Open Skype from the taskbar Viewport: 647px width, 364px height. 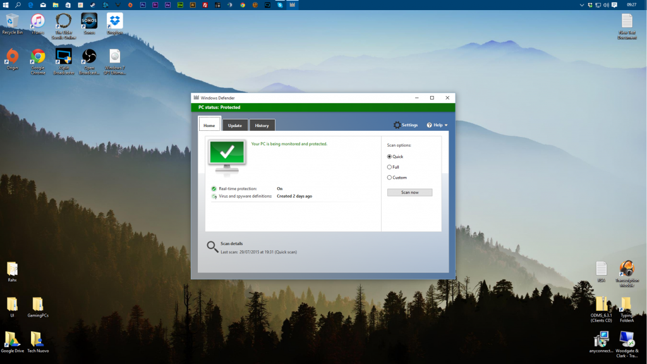coord(280,6)
